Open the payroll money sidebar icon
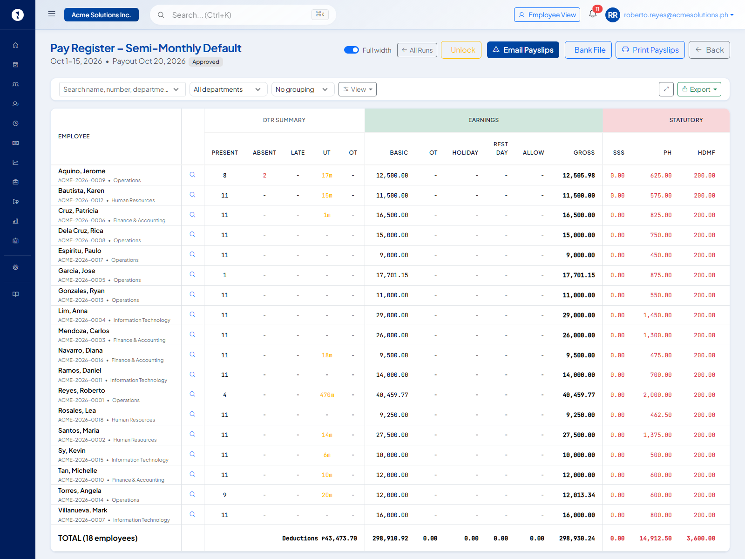This screenshot has height=559, width=745. point(15,143)
